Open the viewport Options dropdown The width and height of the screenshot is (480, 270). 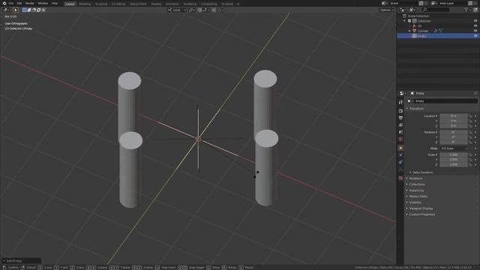[387, 10]
